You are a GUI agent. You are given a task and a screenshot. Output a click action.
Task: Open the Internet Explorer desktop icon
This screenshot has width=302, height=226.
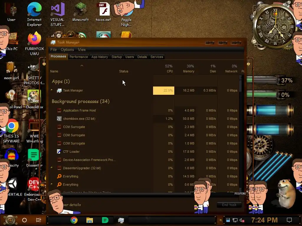pyautogui.click(x=34, y=14)
